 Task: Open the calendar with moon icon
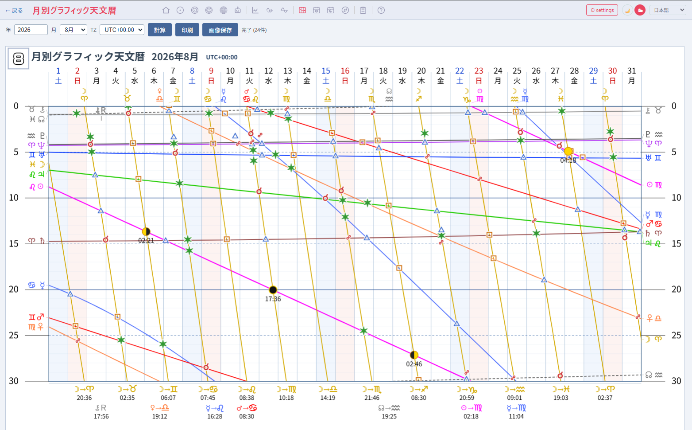[331, 10]
